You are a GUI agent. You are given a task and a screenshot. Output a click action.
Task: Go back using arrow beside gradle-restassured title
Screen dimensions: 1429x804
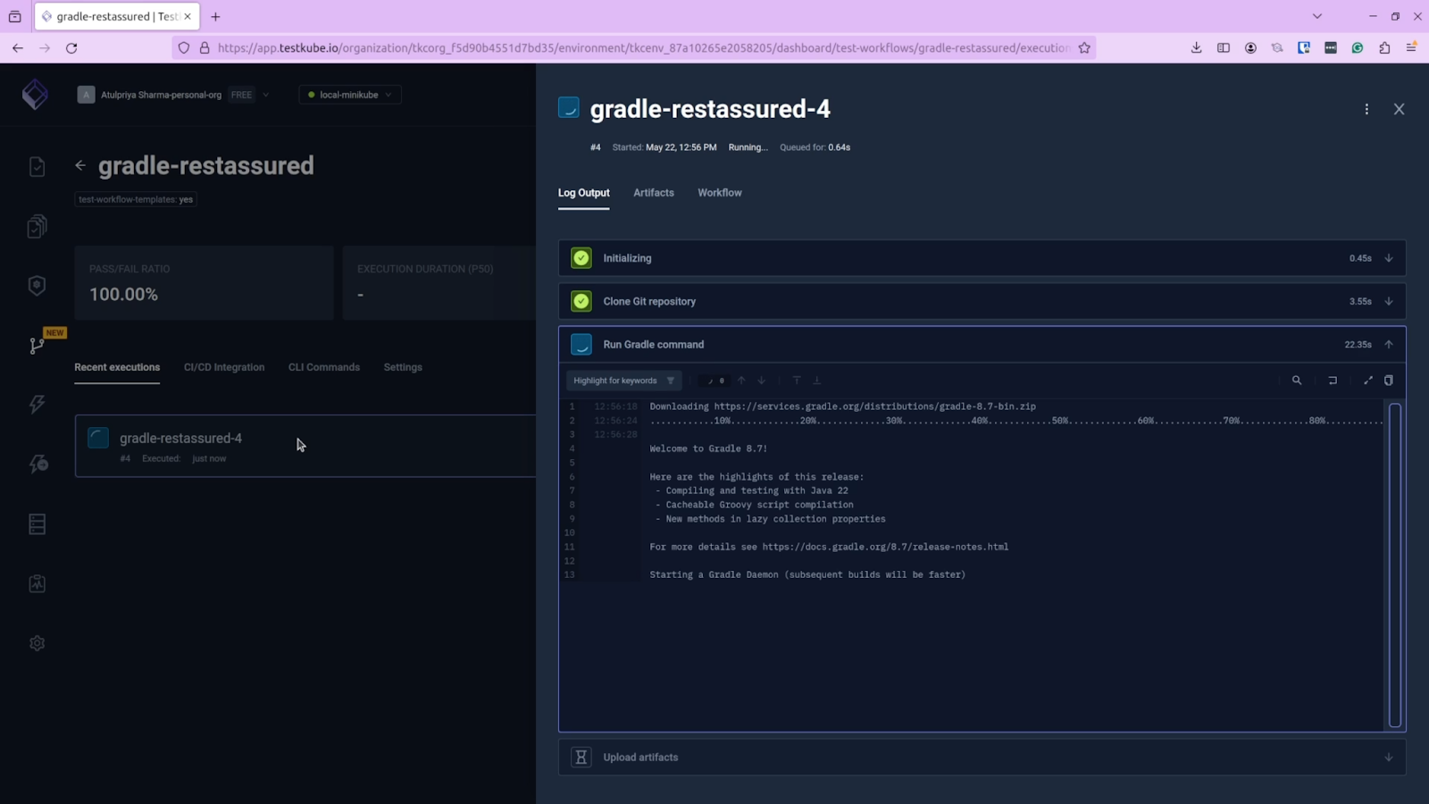80,165
